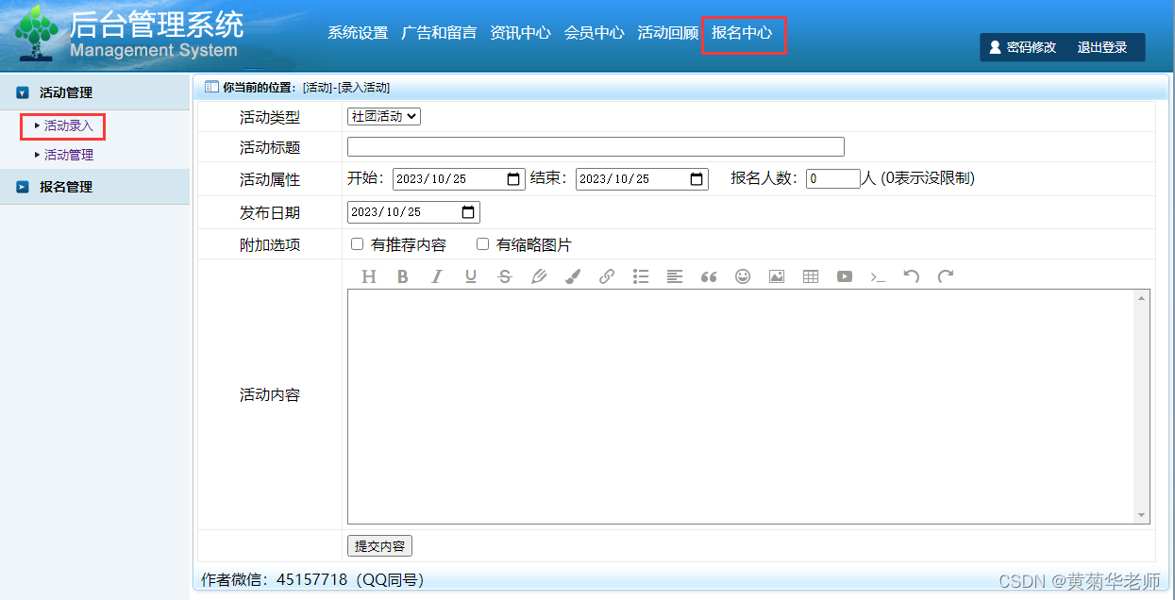Toggle italic formatting in editor
This screenshot has height=600, width=1175.
click(x=437, y=276)
